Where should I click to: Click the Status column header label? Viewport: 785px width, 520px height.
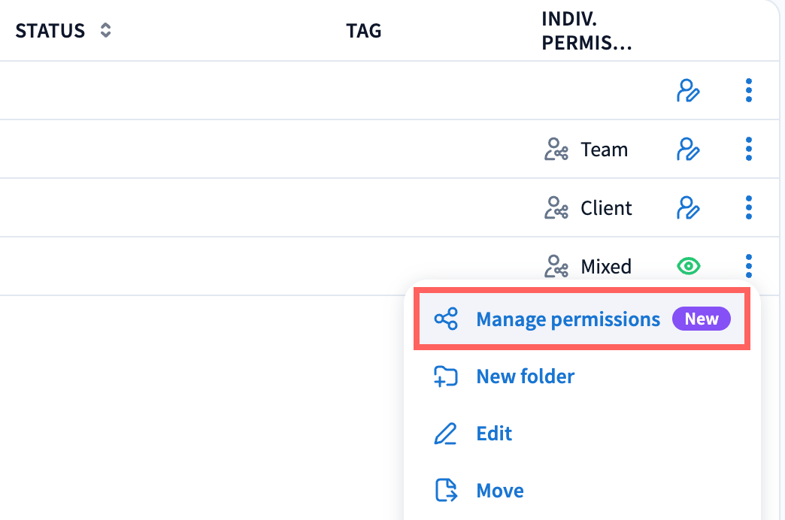tap(50, 31)
